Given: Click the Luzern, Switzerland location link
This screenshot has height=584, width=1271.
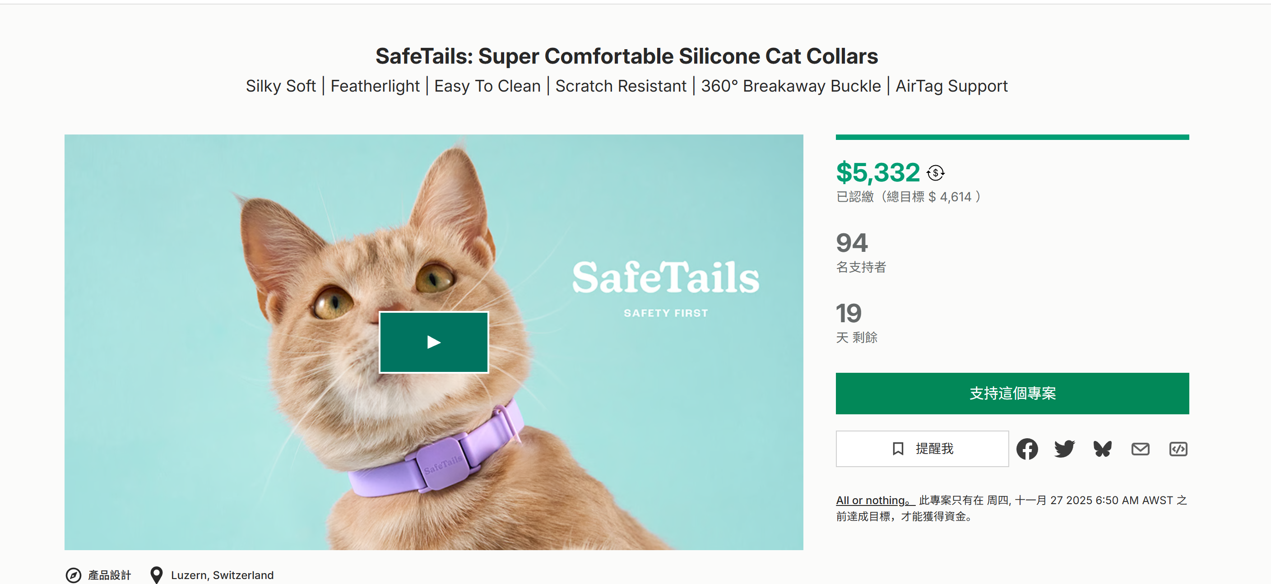Looking at the screenshot, I should click(222, 575).
